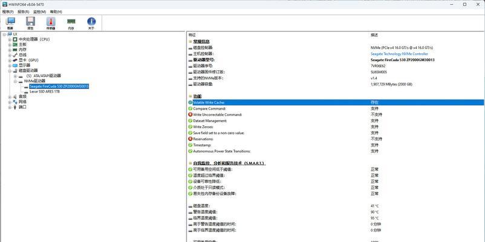The height and width of the screenshot is (242, 485).
Task: Click the 7VR06E62 serial number value
Action: [378, 66]
